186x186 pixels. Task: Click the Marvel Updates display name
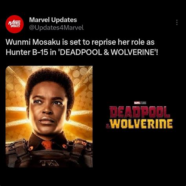[53, 20]
